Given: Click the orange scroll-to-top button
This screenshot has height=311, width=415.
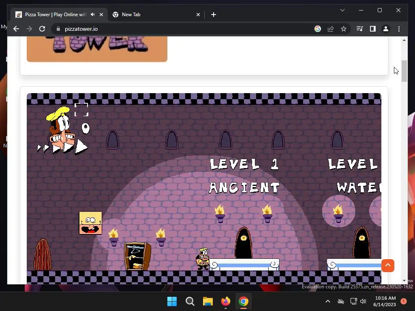Looking at the screenshot, I should 388,265.
